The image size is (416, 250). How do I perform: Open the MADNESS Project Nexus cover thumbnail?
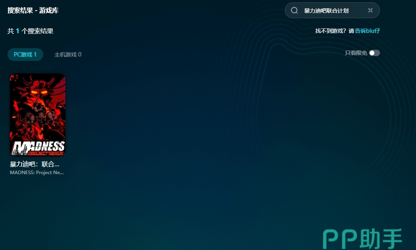point(37,115)
